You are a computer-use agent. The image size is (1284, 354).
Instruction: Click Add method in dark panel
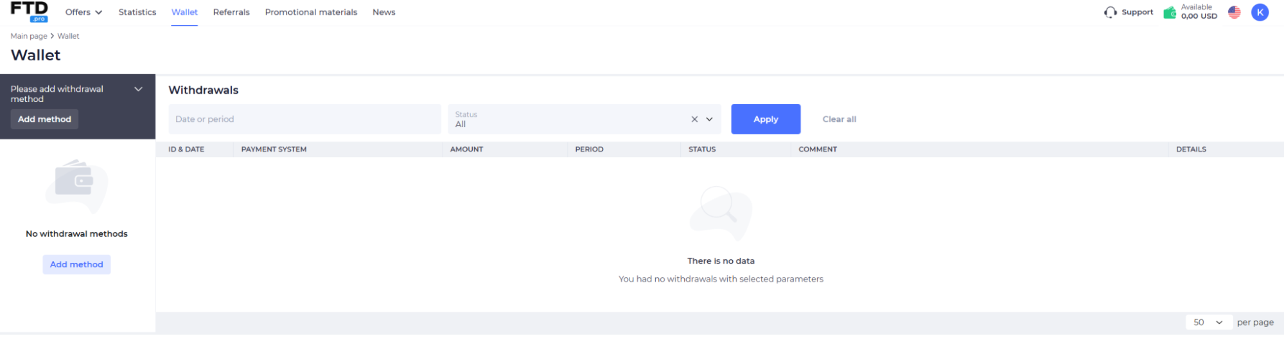pyautogui.click(x=44, y=119)
